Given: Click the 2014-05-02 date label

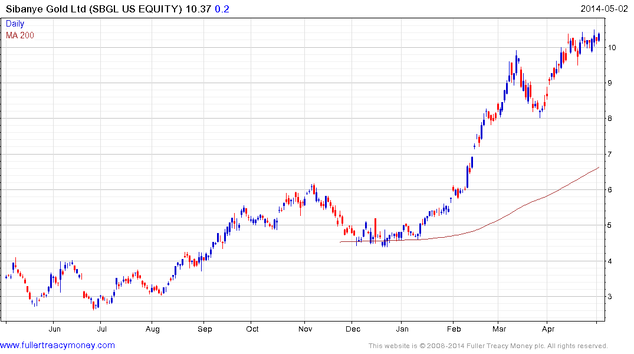Looking at the screenshot, I should click(x=604, y=8).
